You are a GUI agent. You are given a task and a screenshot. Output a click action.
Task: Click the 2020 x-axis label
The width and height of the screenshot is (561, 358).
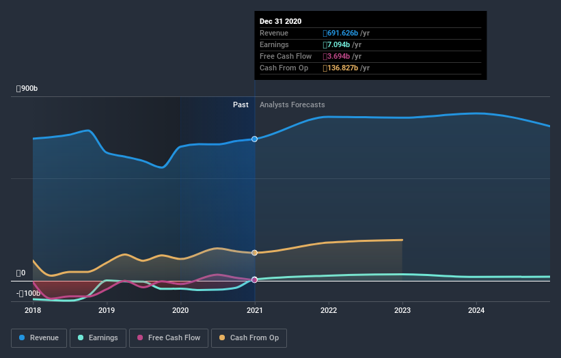[180, 310]
